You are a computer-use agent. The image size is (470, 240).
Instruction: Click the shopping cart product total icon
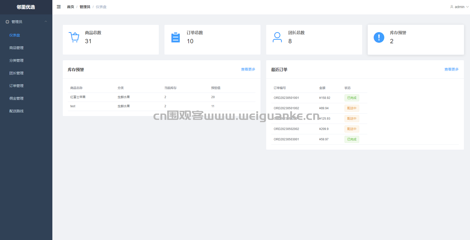(74, 37)
